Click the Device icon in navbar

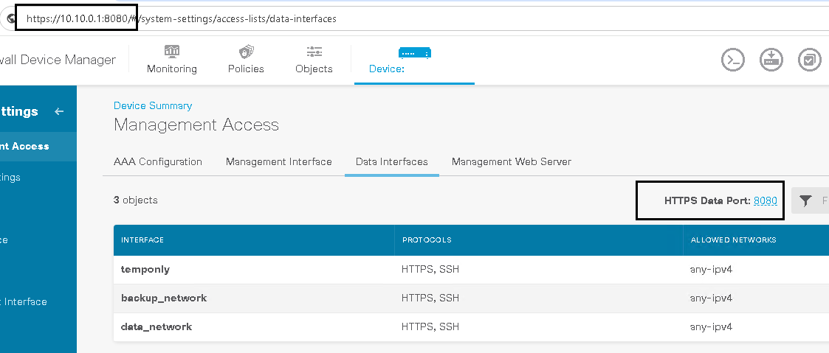pos(414,53)
